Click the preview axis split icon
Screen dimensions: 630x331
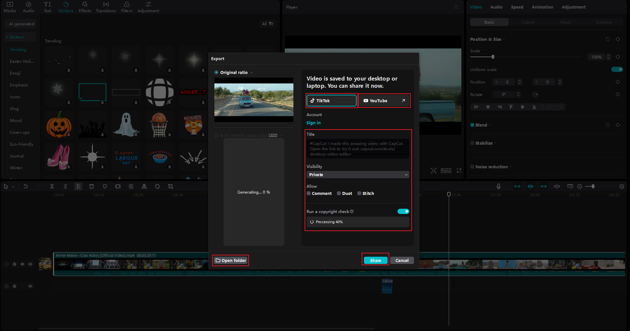(557, 186)
